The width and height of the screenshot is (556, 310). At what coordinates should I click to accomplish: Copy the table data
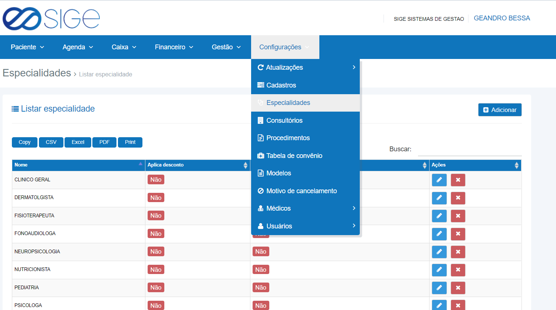(24, 142)
